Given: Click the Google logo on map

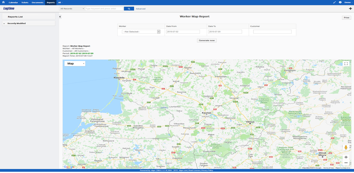Looking at the screenshot, I should (69, 167).
